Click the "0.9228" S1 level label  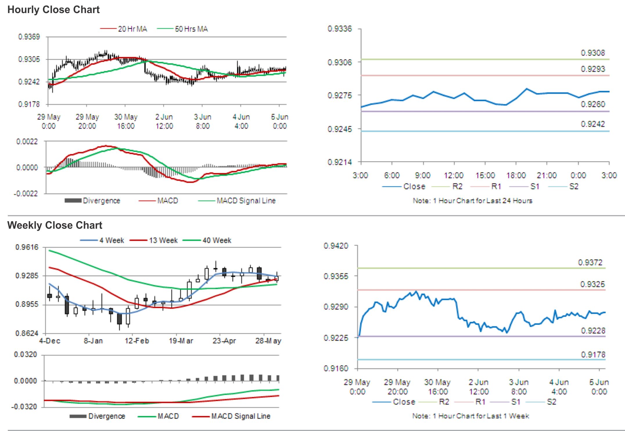[x=593, y=331]
